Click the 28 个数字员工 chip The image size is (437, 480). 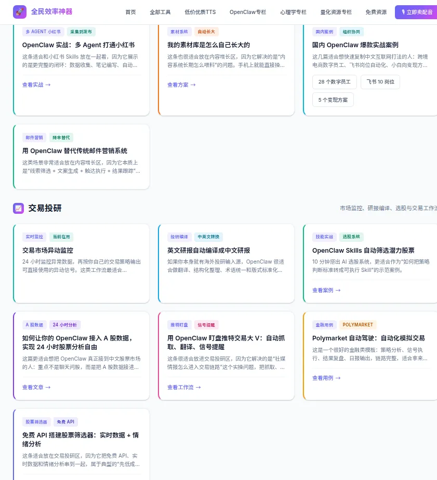pyautogui.click(x=334, y=82)
